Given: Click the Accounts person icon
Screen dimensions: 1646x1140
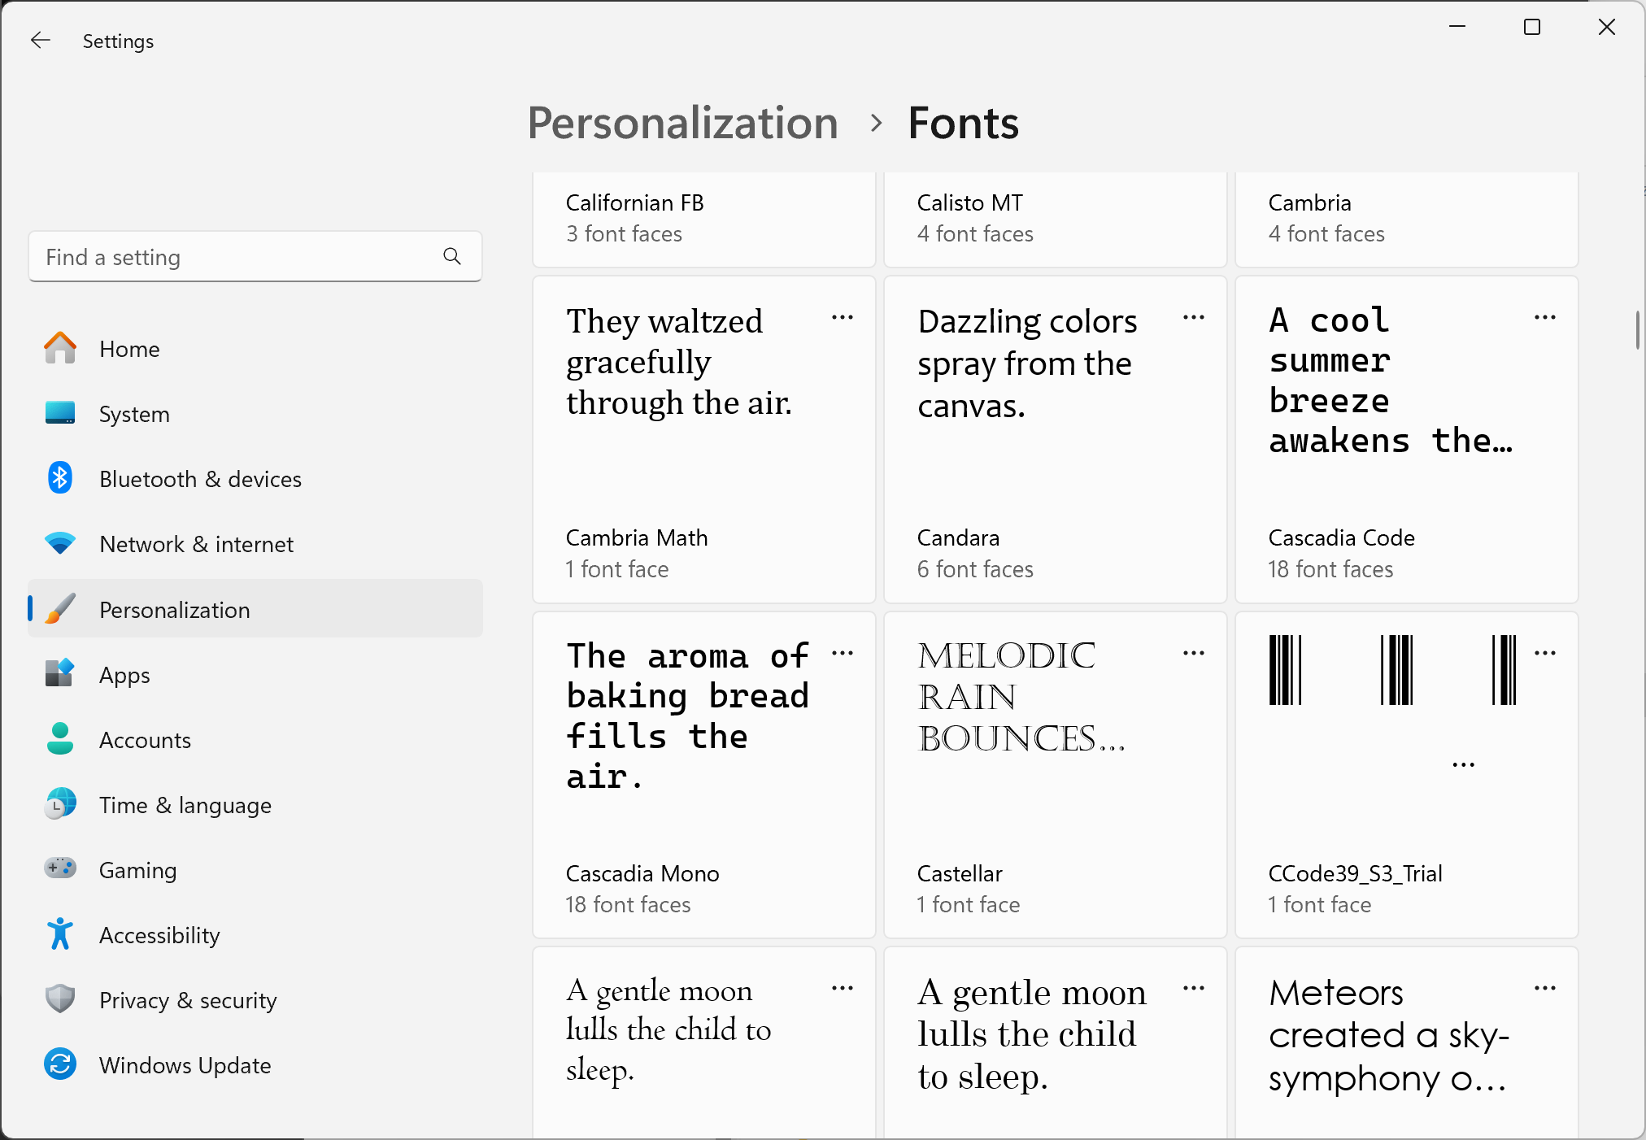Looking at the screenshot, I should (60, 739).
